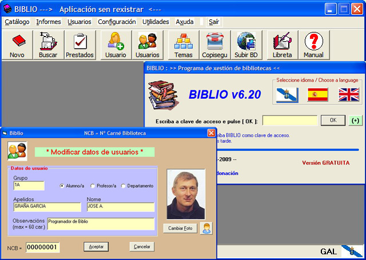Add a new user with Usuario
The height and width of the screenshot is (260, 366).
click(x=116, y=45)
